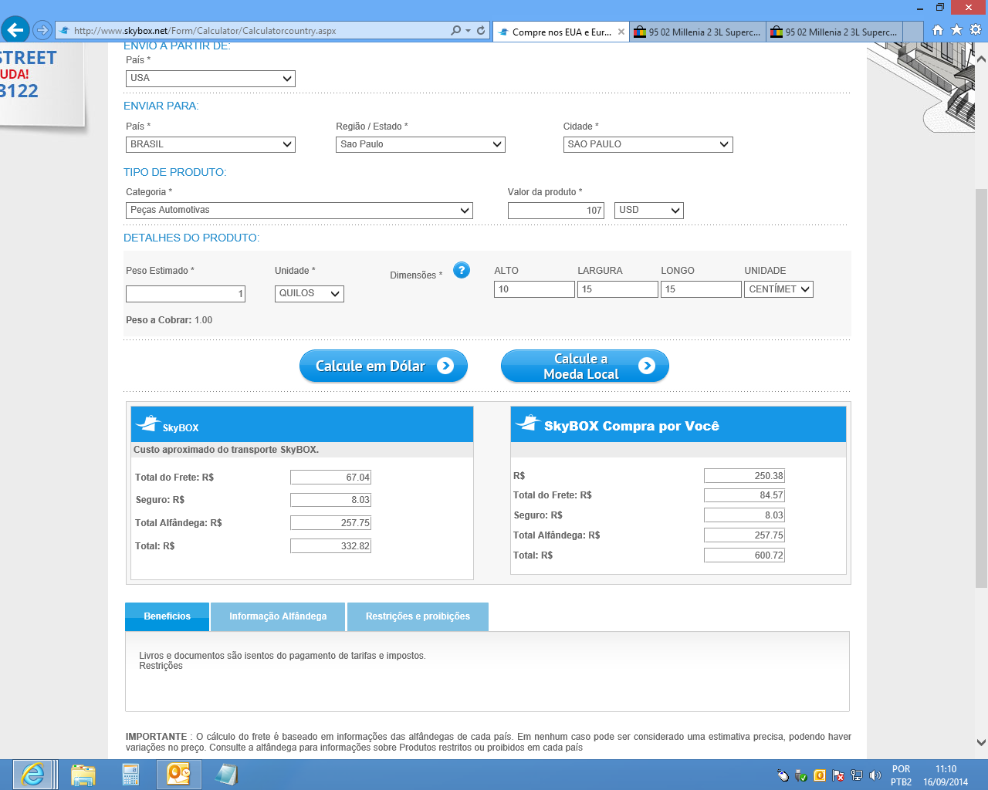Screen dimensions: 988x790
Task: Click the page vertical scrollbar thumb
Action: (981, 386)
